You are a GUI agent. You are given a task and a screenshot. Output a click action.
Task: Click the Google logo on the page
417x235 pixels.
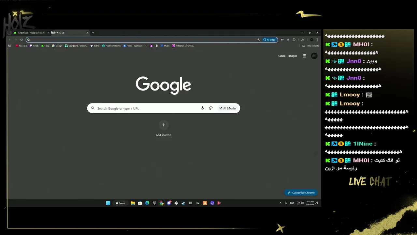click(x=164, y=85)
